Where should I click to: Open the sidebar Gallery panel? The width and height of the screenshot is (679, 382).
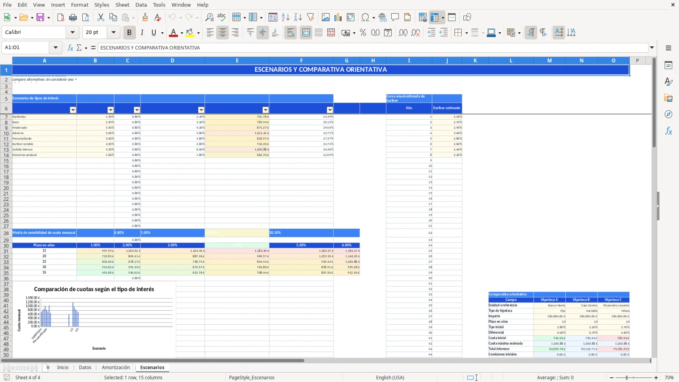(668, 98)
